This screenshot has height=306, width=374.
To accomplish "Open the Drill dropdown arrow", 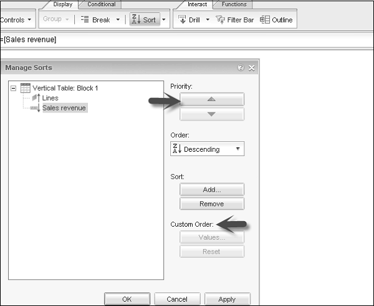I will [208, 19].
